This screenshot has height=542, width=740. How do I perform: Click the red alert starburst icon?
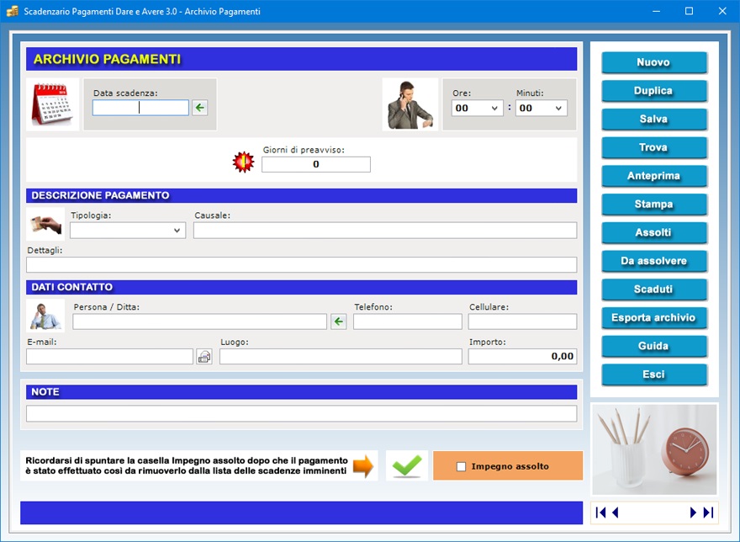click(x=244, y=162)
